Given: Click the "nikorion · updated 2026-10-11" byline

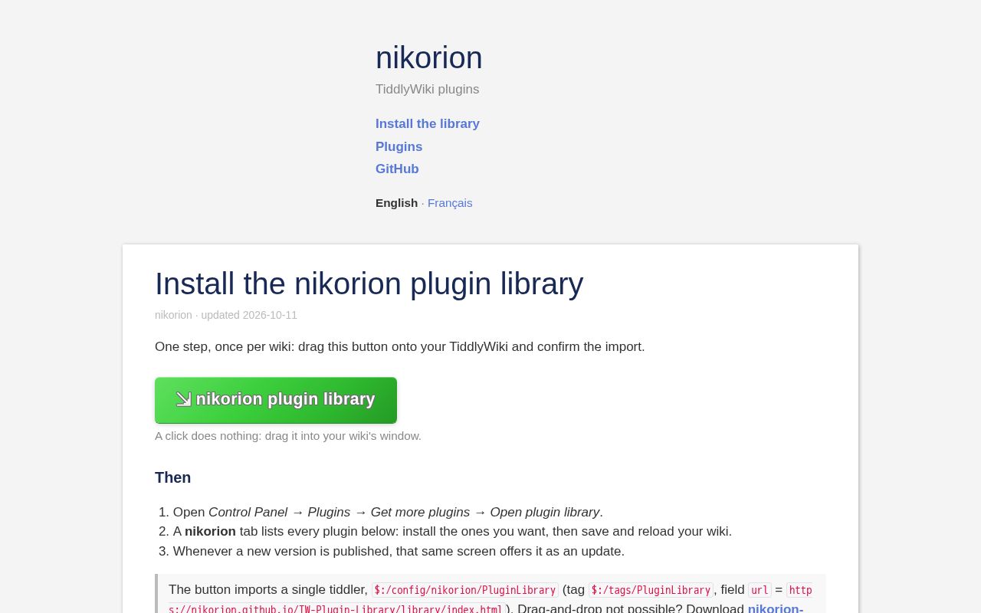Looking at the screenshot, I should [226, 315].
